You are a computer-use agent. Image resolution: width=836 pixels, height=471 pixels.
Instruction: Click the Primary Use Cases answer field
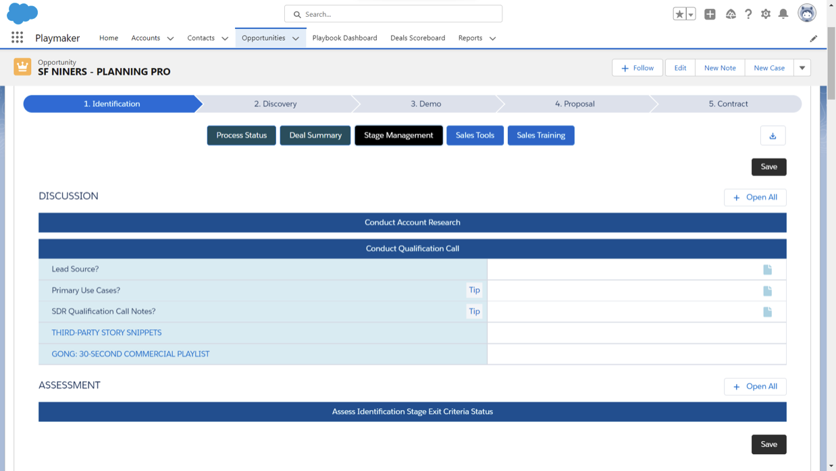click(x=636, y=291)
